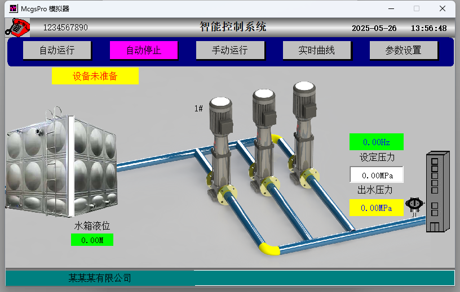Click the electrical control cabinet

click(x=437, y=191)
